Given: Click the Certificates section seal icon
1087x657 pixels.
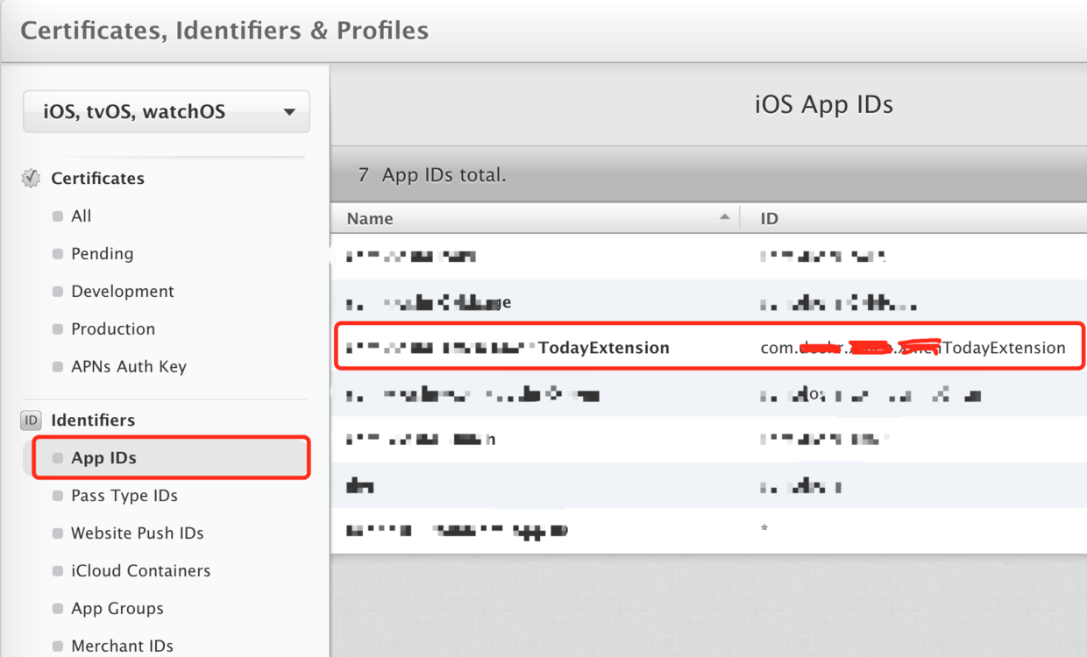Looking at the screenshot, I should tap(31, 179).
